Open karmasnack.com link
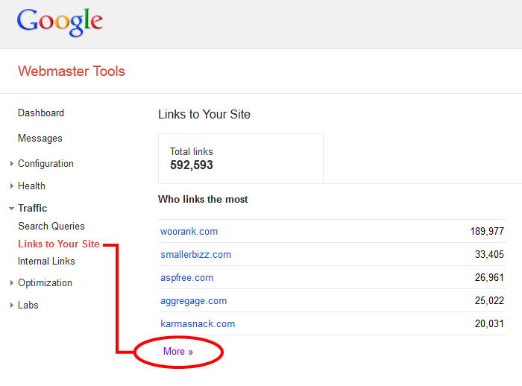The width and height of the screenshot is (522, 386). coord(198,323)
